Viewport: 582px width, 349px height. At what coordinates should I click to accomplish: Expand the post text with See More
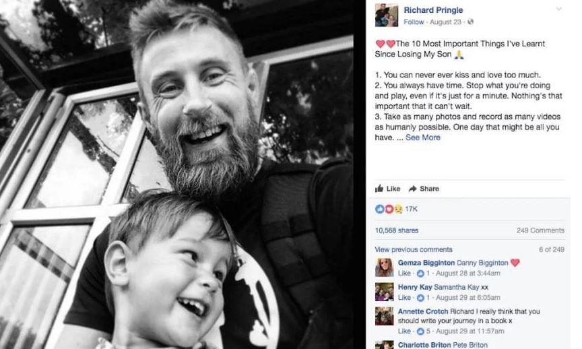[x=423, y=137]
